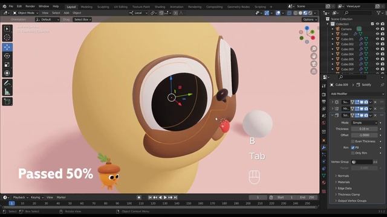Open the Local transform orientation dropdown
Viewport: 387px width, 217px height.
point(138,13)
